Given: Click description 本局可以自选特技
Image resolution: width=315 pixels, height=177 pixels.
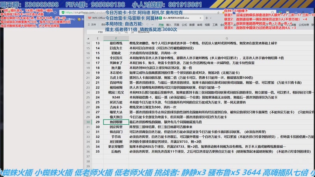Looking at the screenshot, I should click(161, 48).
